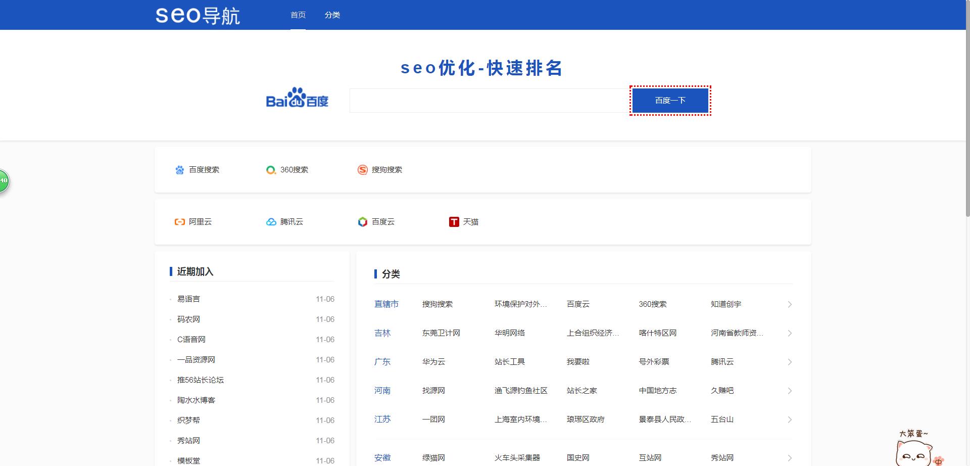Expand the 吉林 row arrow
970x466 pixels.
pos(790,333)
